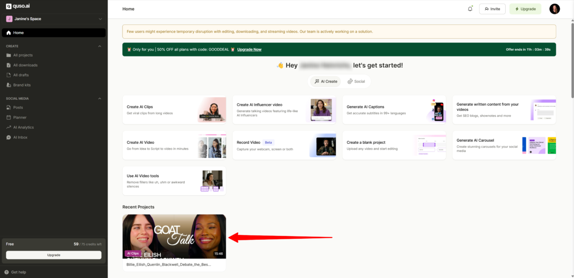Click the AI Create sparkle icon
Image resolution: width=574 pixels, height=278 pixels.
click(x=317, y=81)
